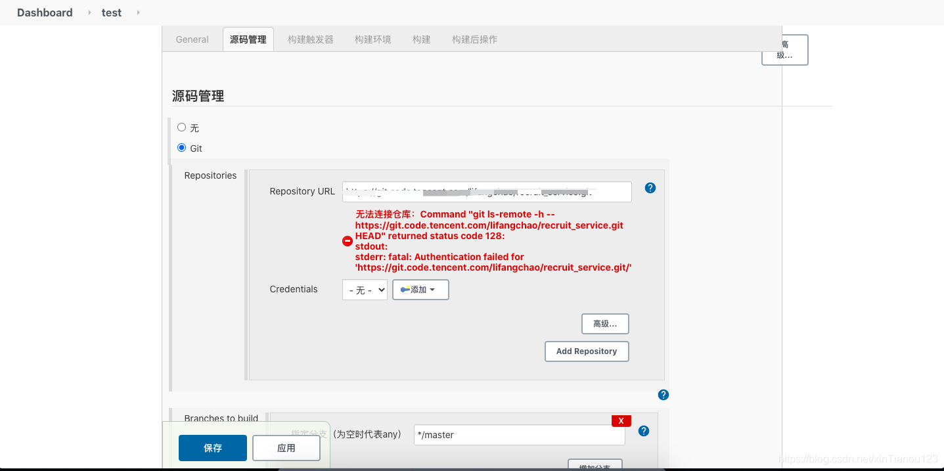Open help for branch specifier field
944x471 pixels.
click(x=644, y=431)
